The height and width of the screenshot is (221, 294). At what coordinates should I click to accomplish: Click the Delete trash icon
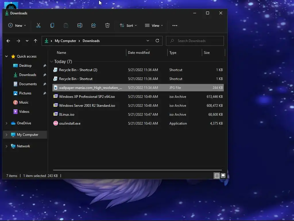[x=107, y=25]
